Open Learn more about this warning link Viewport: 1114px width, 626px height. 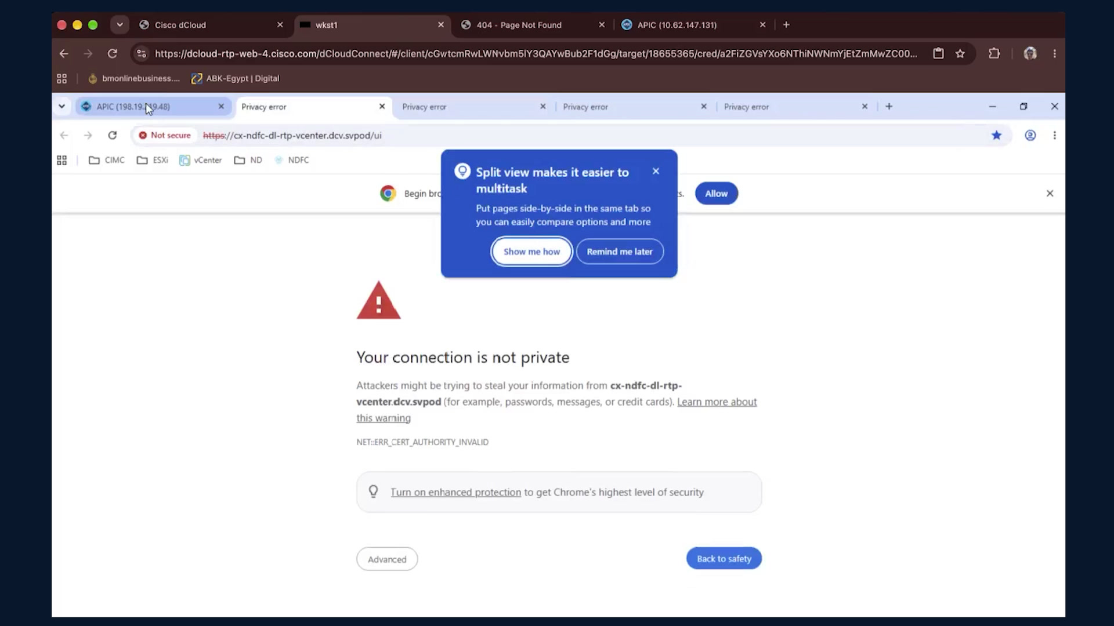pos(717,402)
